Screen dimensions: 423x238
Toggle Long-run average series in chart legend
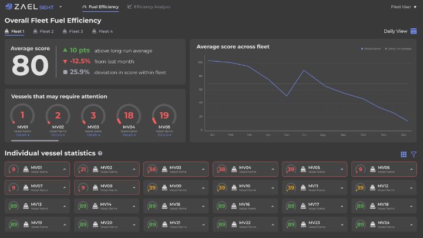point(397,48)
